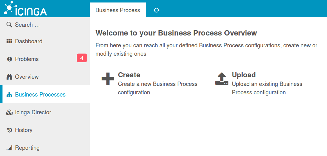This screenshot has height=156, width=327.
Task: Go to the History menu entry
Action: point(24,130)
